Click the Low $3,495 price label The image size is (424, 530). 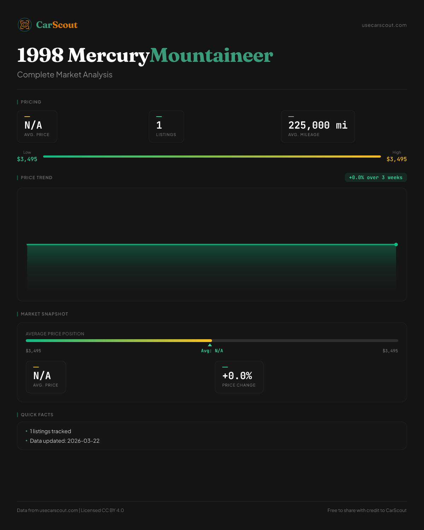27,159
